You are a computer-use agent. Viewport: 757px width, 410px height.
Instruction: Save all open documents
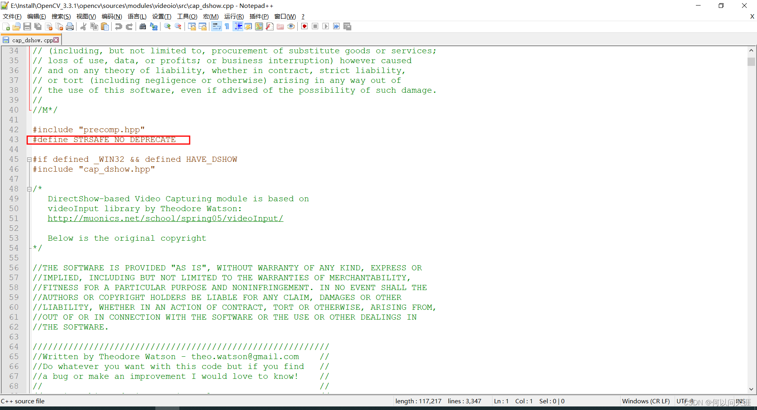[38, 26]
